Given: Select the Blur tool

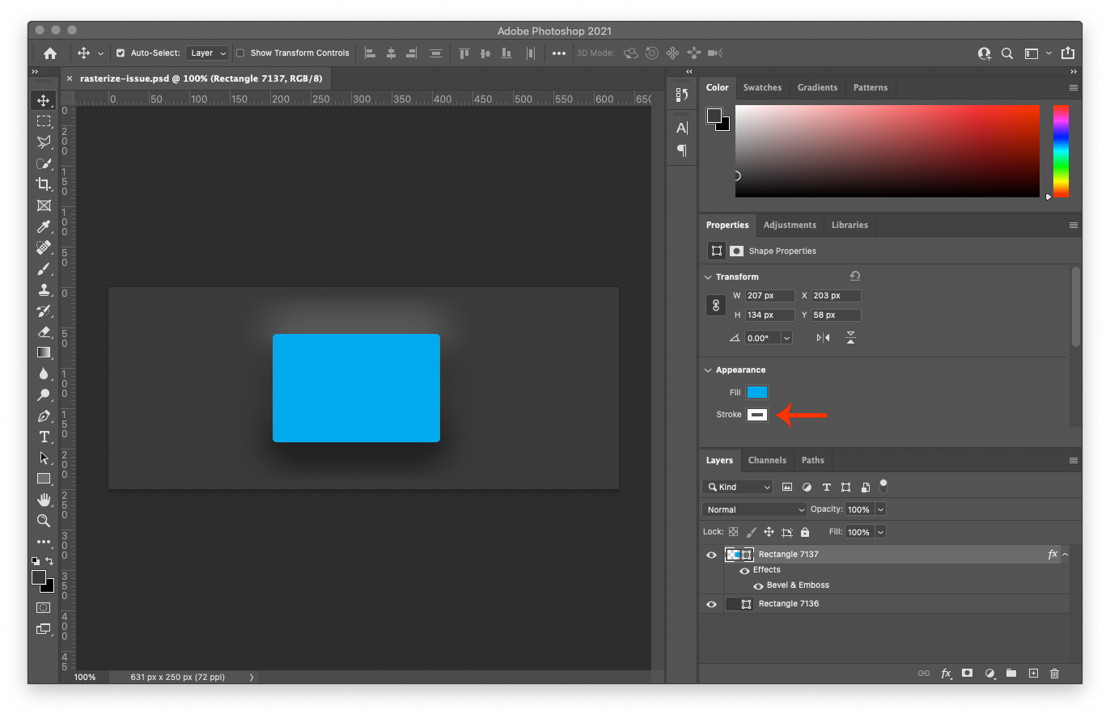Looking at the screenshot, I should click(44, 374).
